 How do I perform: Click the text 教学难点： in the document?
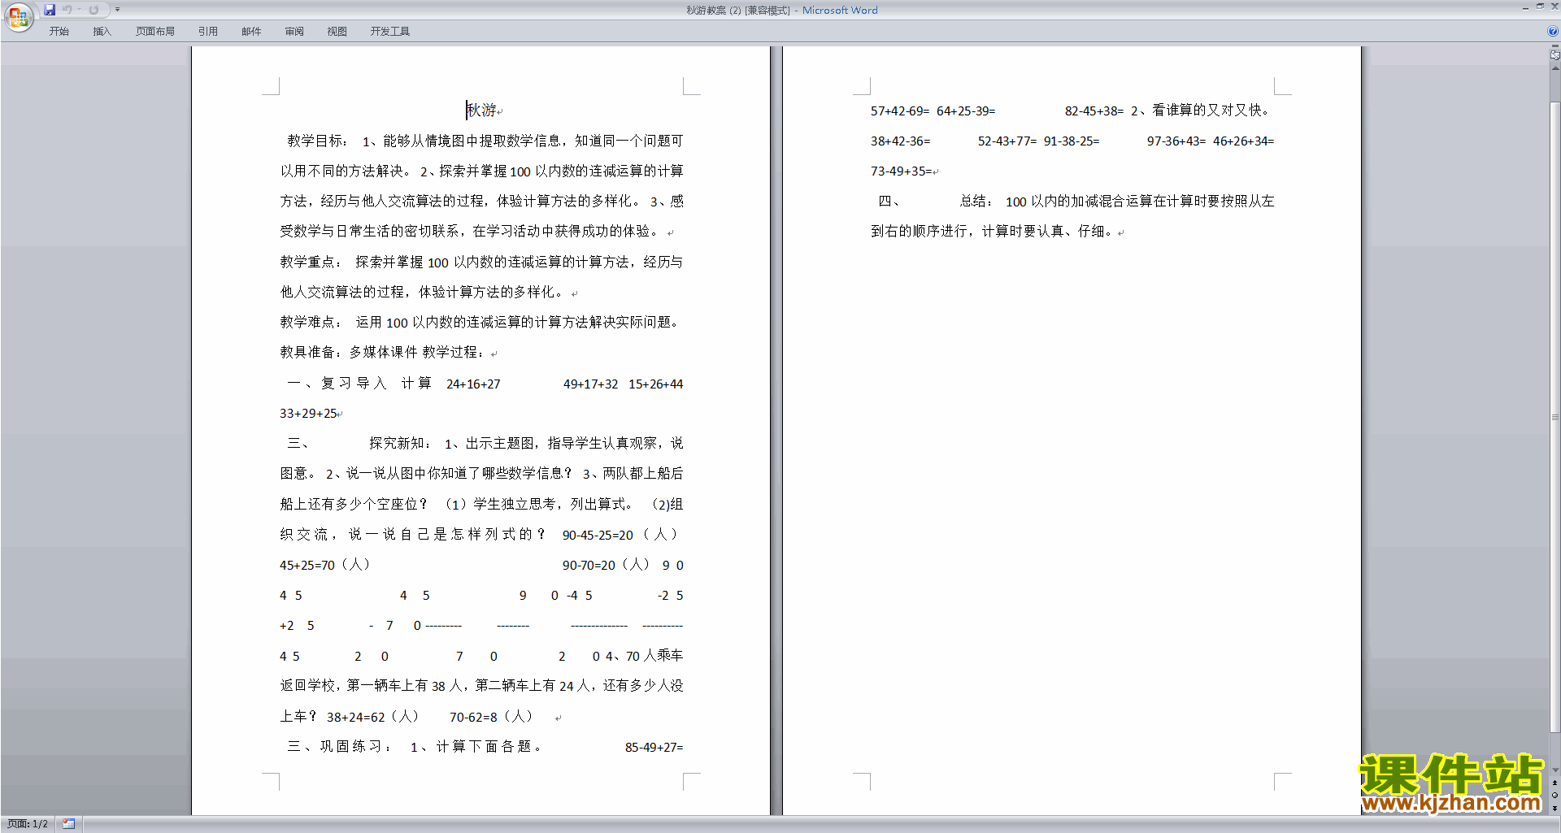[x=311, y=322]
